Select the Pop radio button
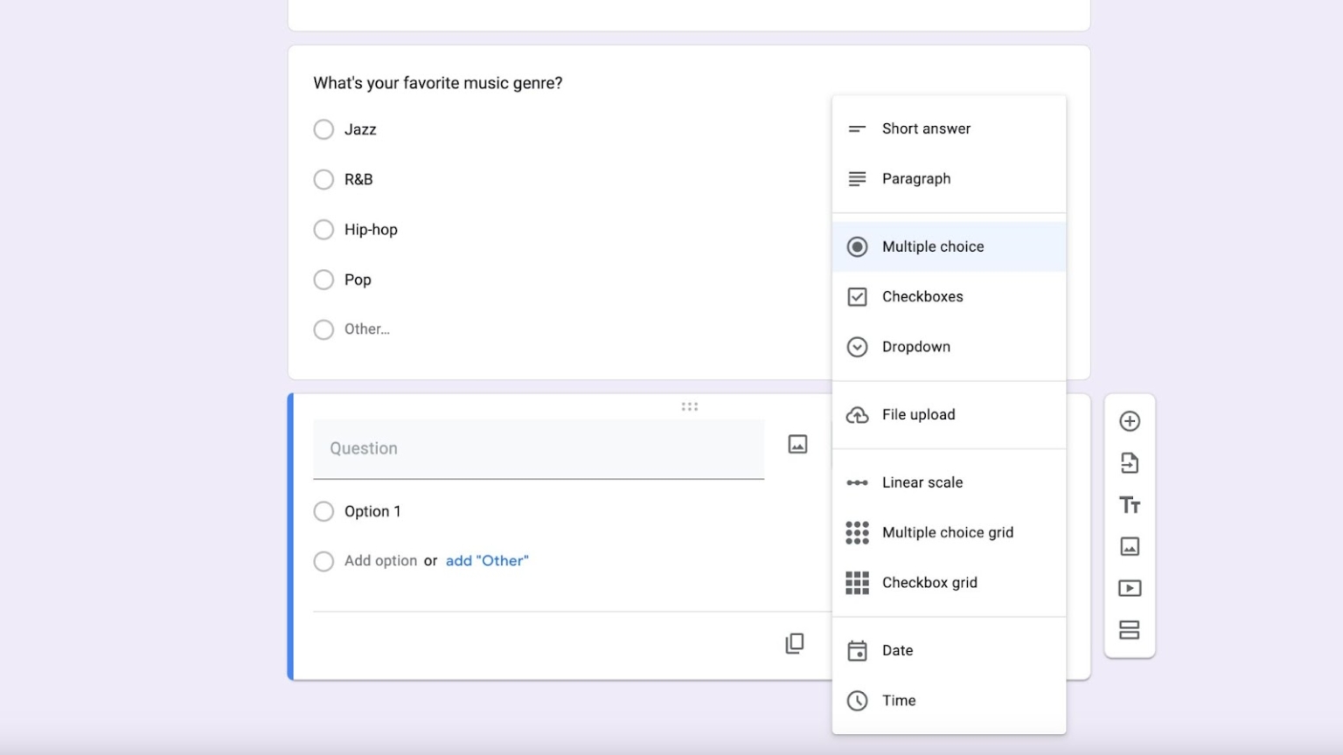Viewport: 1343px width, 755px height. [x=324, y=280]
